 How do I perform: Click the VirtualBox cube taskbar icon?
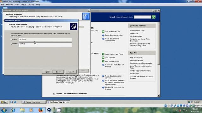tap(49, 110)
